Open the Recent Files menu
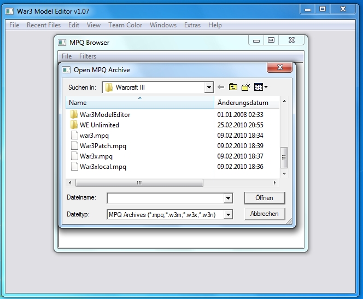Screen dimensions: 363x299 44,25
